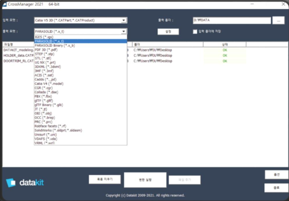Choose UG NX (*.prt) format
Screen dimensions: 289x201
(x=81, y=62)
